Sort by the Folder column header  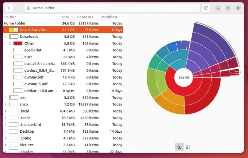[10, 17]
